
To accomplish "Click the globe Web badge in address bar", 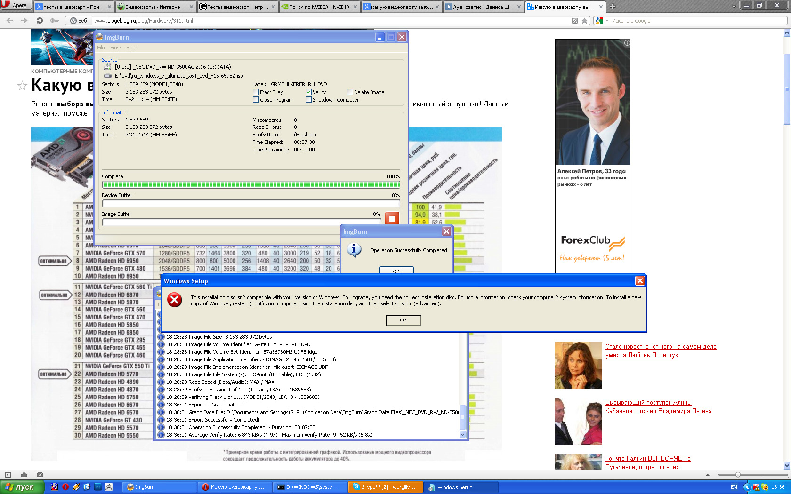I will (x=78, y=21).
